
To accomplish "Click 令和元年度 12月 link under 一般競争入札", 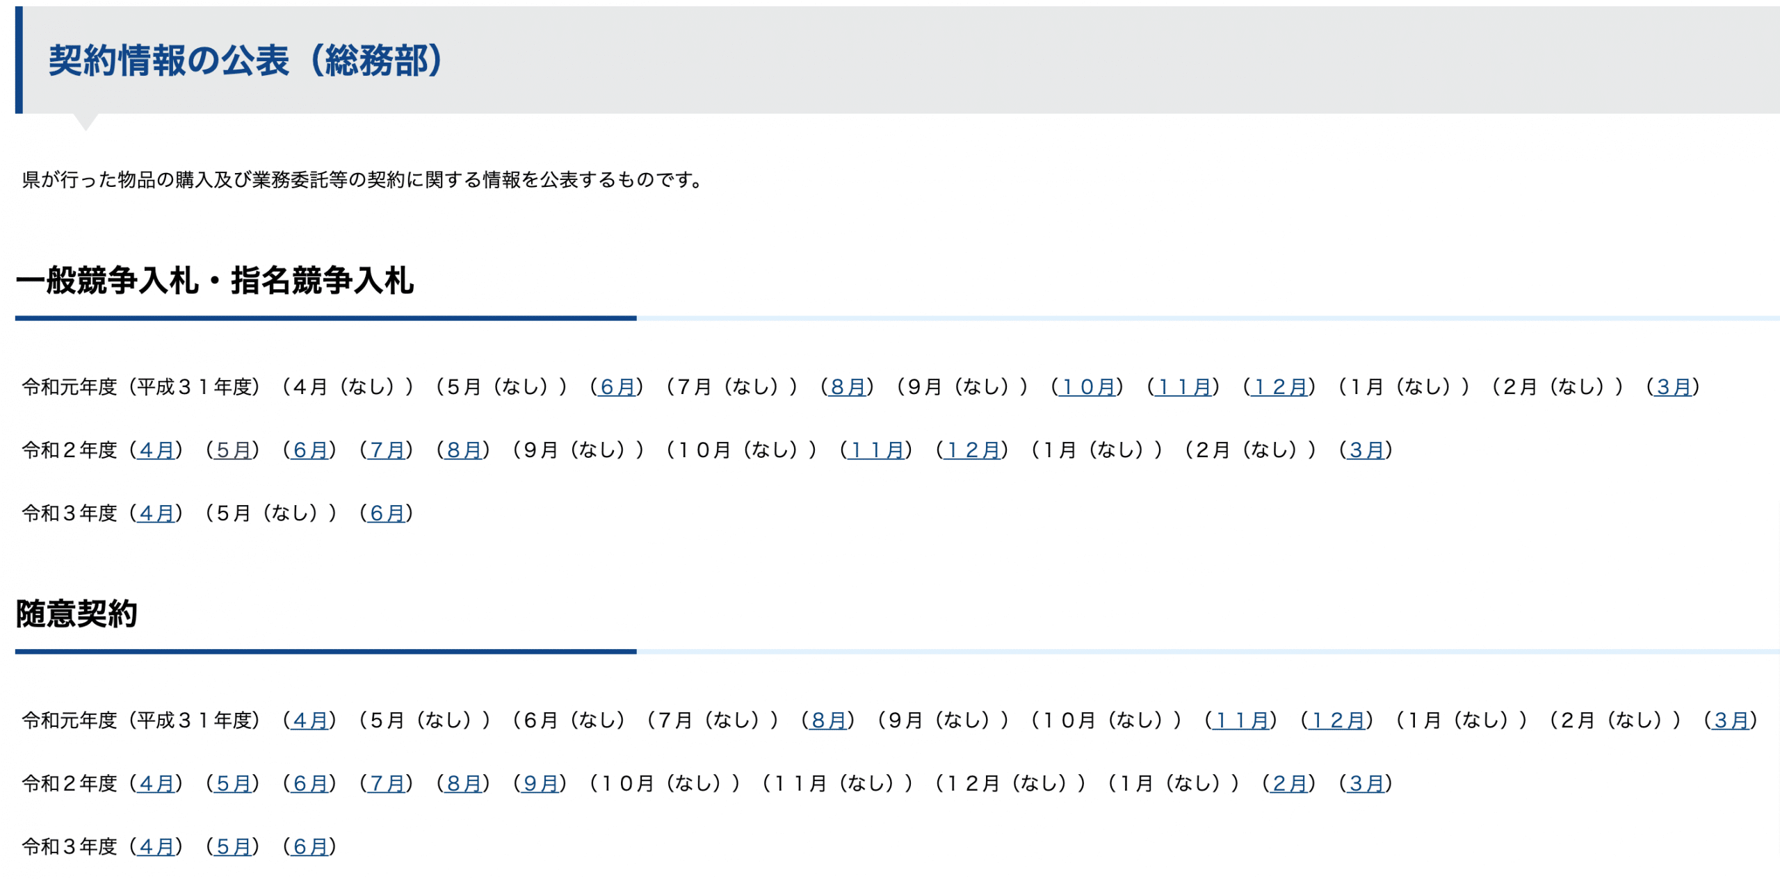I will 1279,387.
